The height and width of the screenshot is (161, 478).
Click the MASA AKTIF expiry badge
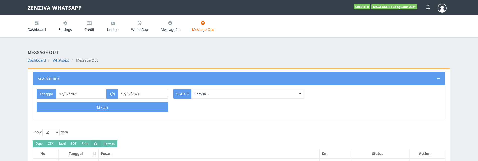pos(394,7)
